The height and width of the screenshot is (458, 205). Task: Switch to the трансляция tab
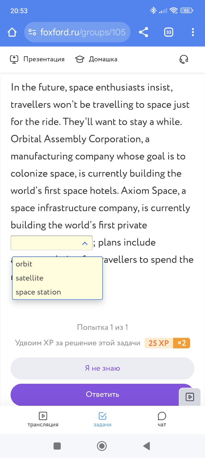coord(43,419)
